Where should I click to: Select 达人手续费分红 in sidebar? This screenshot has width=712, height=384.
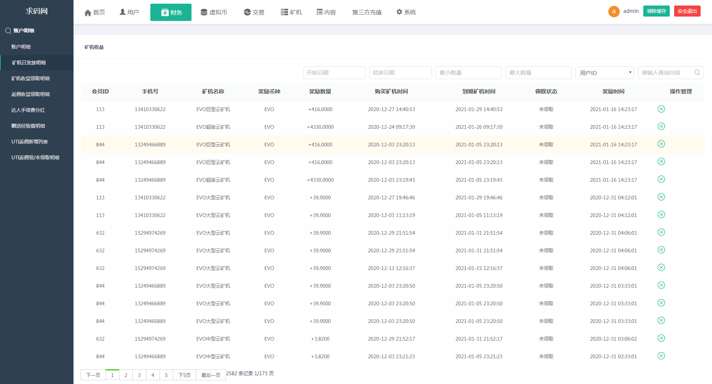(28, 110)
